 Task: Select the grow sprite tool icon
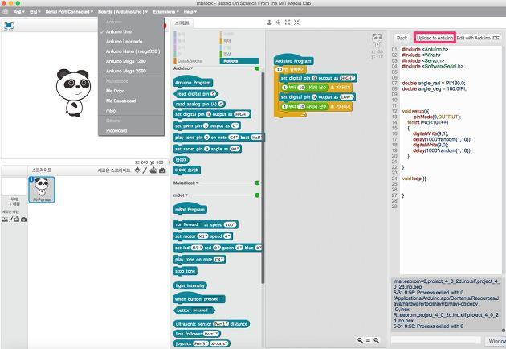click(288, 23)
